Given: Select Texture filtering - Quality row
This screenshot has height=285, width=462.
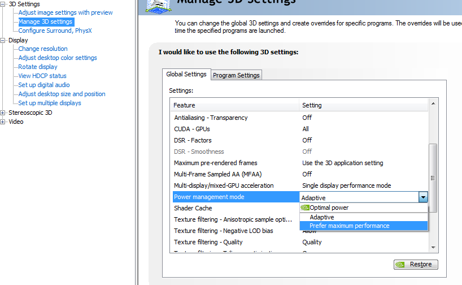Looking at the screenshot, I should [x=300, y=242].
